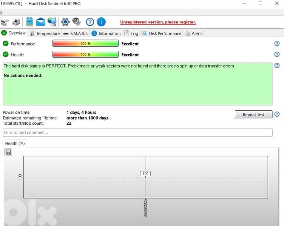
Task: Click the 'more than 1000 days' value
Action: click(87, 118)
